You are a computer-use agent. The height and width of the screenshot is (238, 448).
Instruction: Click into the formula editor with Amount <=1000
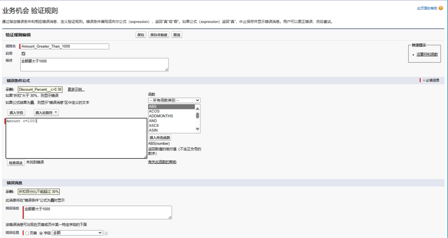point(76,138)
